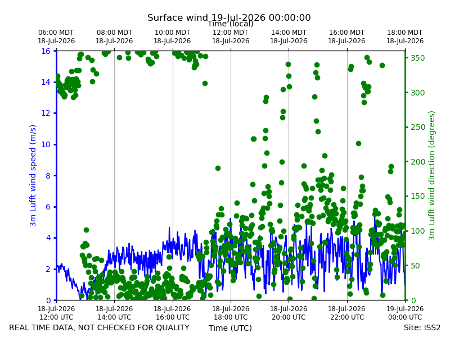Click the 'Time (local)' top axis label
Viewport: 450px width, 337px height.
click(x=231, y=24)
